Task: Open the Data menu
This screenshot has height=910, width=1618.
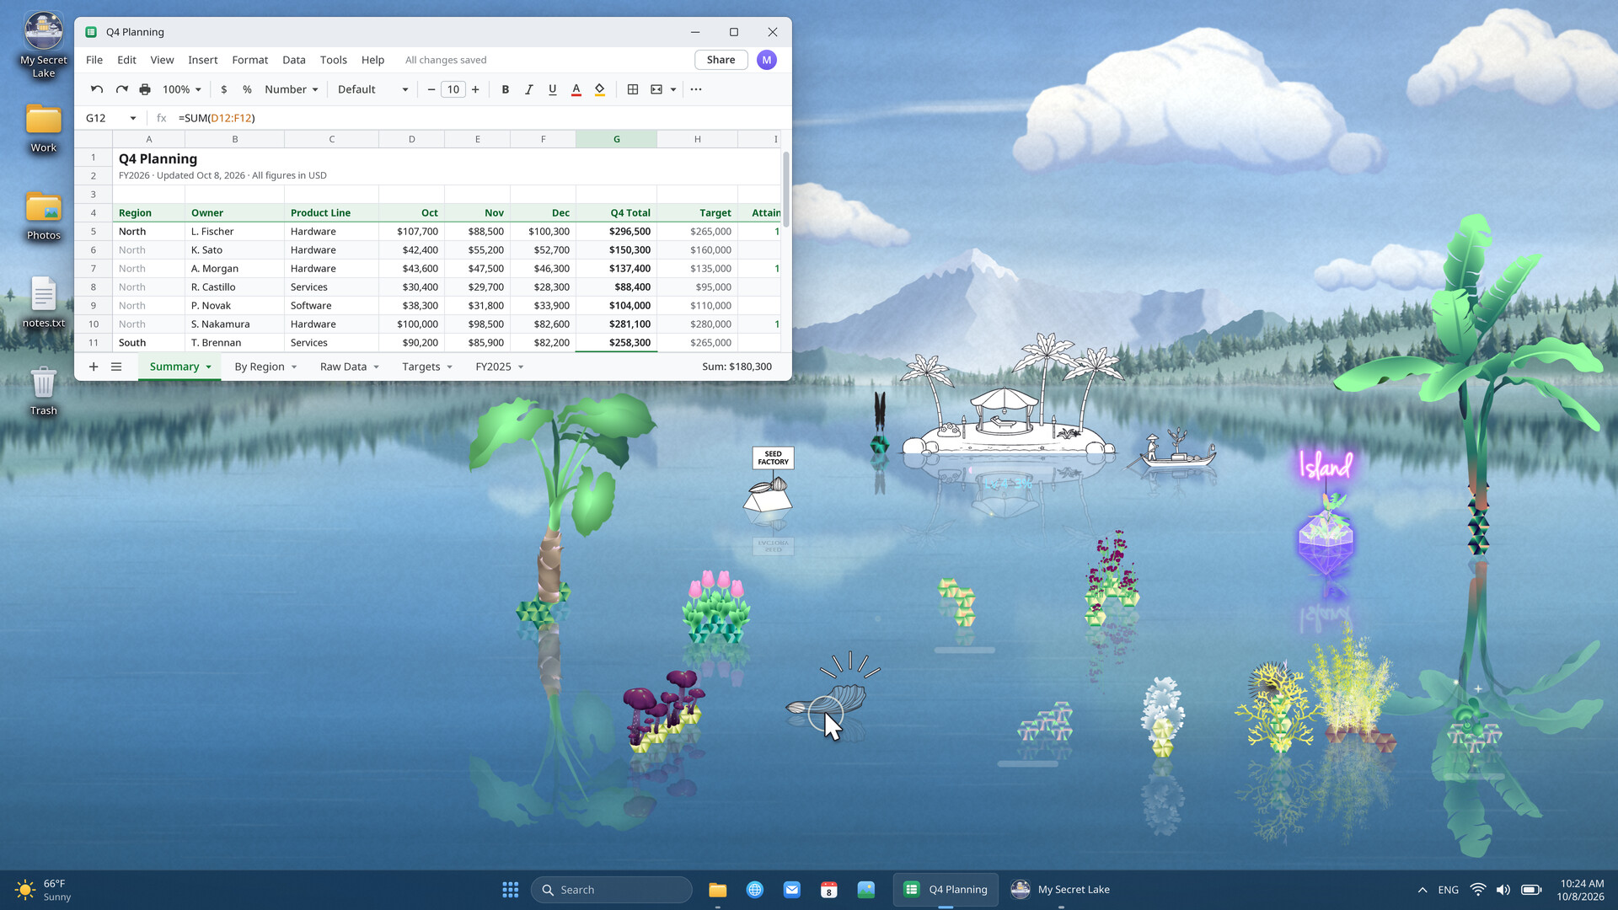Action: pyautogui.click(x=294, y=60)
